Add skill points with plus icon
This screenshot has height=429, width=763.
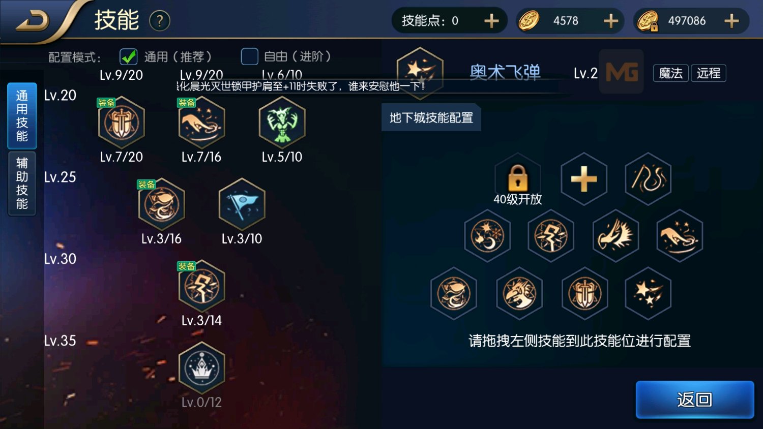[491, 21]
